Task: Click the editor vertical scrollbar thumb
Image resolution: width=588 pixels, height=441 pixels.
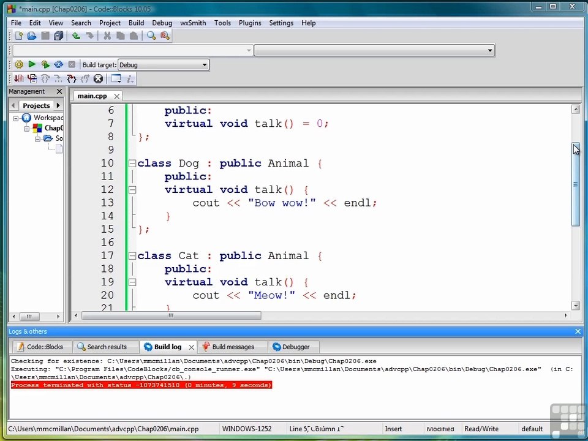Action: coord(576,184)
